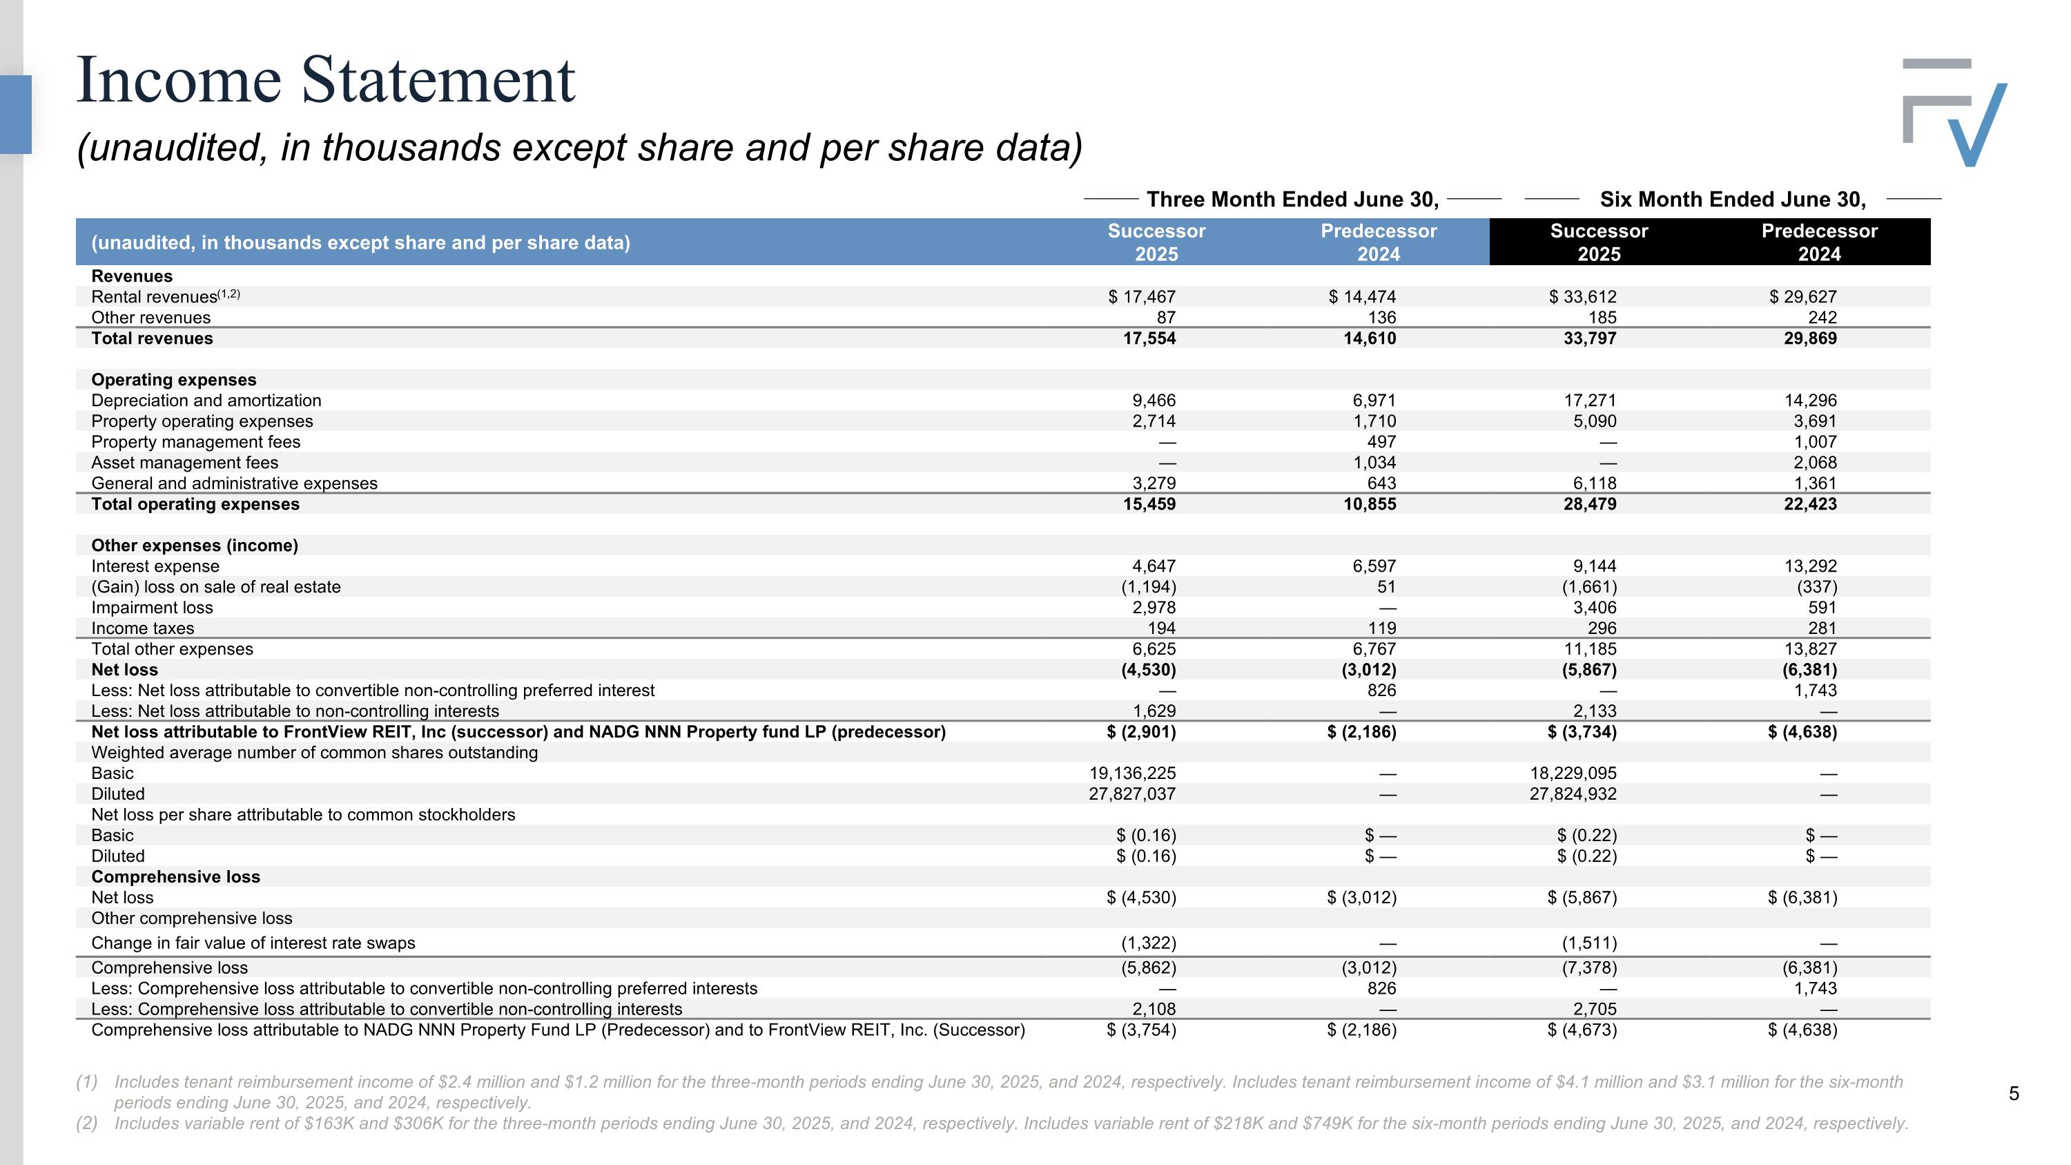This screenshot has width=2071, height=1165.
Task: Select "Weighted average number of common shares outstanding"
Action: click(x=314, y=753)
